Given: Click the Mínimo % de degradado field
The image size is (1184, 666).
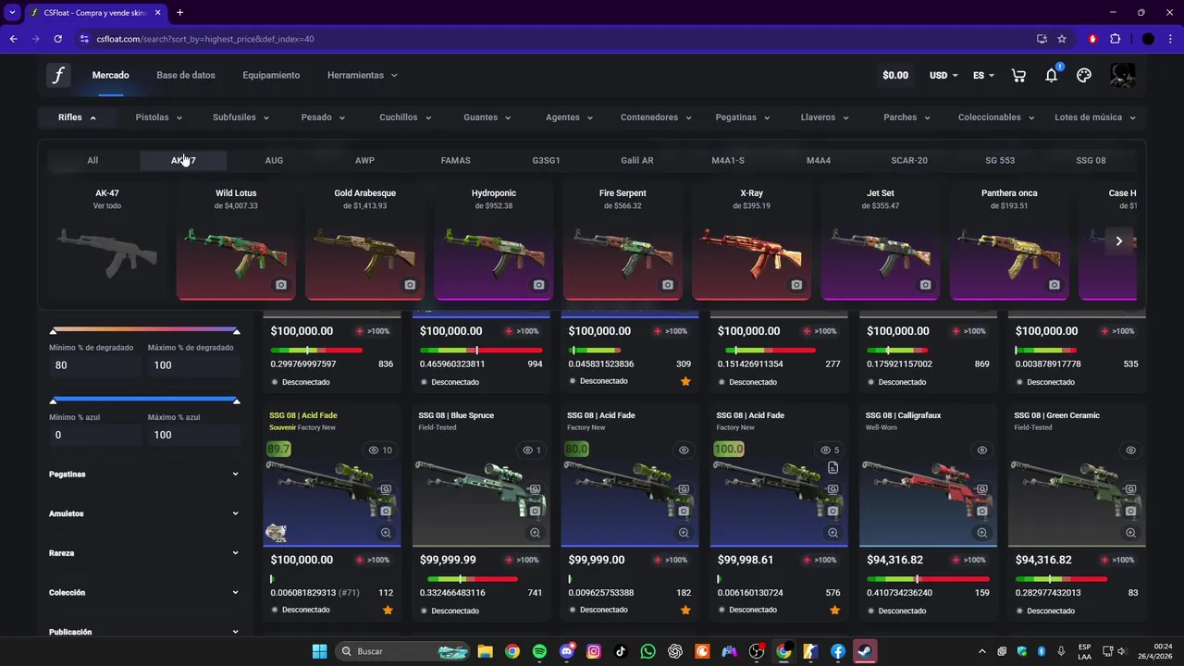Looking at the screenshot, I should click(94, 365).
